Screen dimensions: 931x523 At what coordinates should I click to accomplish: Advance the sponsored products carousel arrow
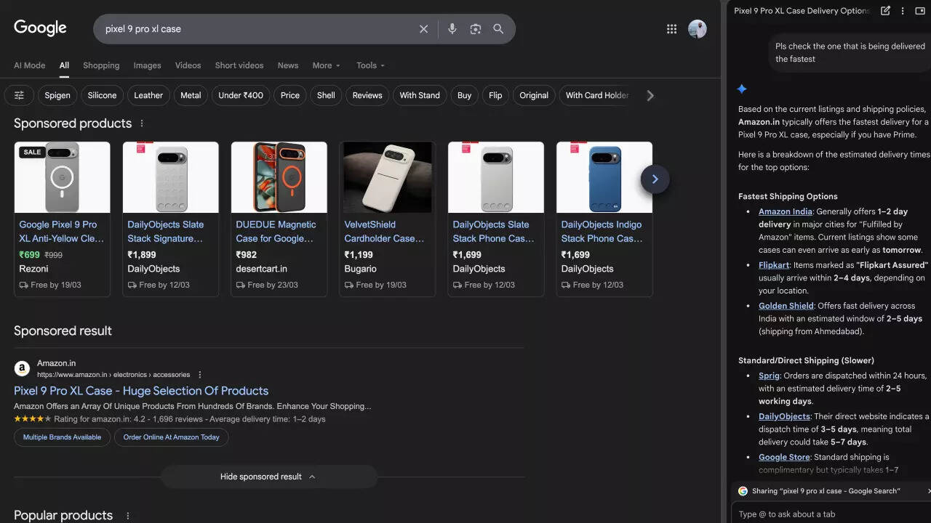(655, 179)
